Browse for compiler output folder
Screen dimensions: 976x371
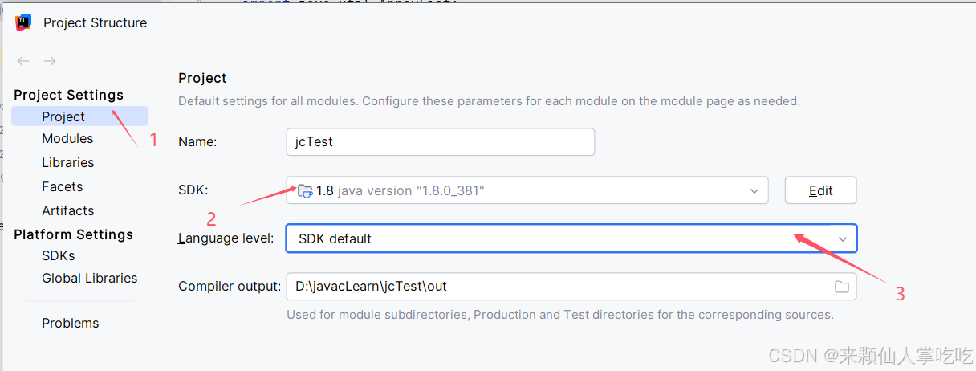click(x=841, y=287)
